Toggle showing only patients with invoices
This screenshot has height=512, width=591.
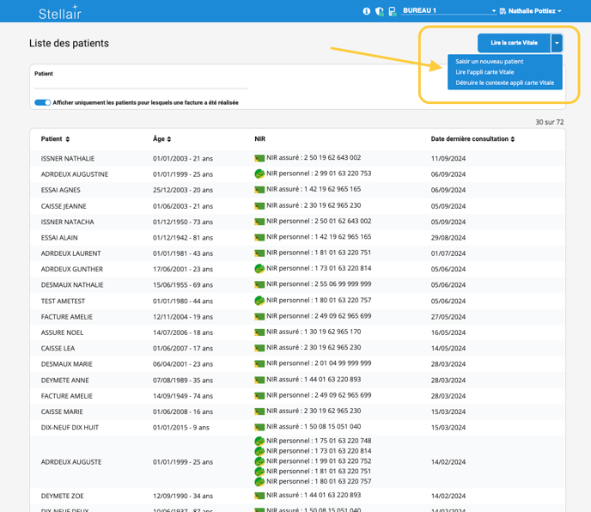[42, 102]
